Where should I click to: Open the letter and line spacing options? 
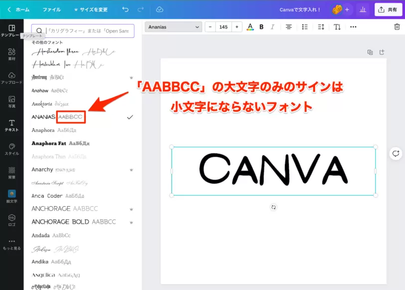[321, 27]
